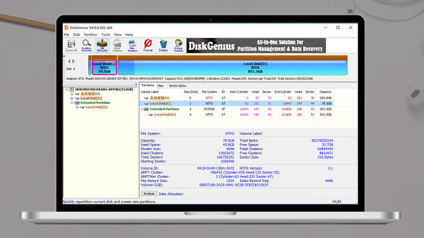Create a New Partition via toolbar
Screen dimensions: 424x238
[x=133, y=46]
